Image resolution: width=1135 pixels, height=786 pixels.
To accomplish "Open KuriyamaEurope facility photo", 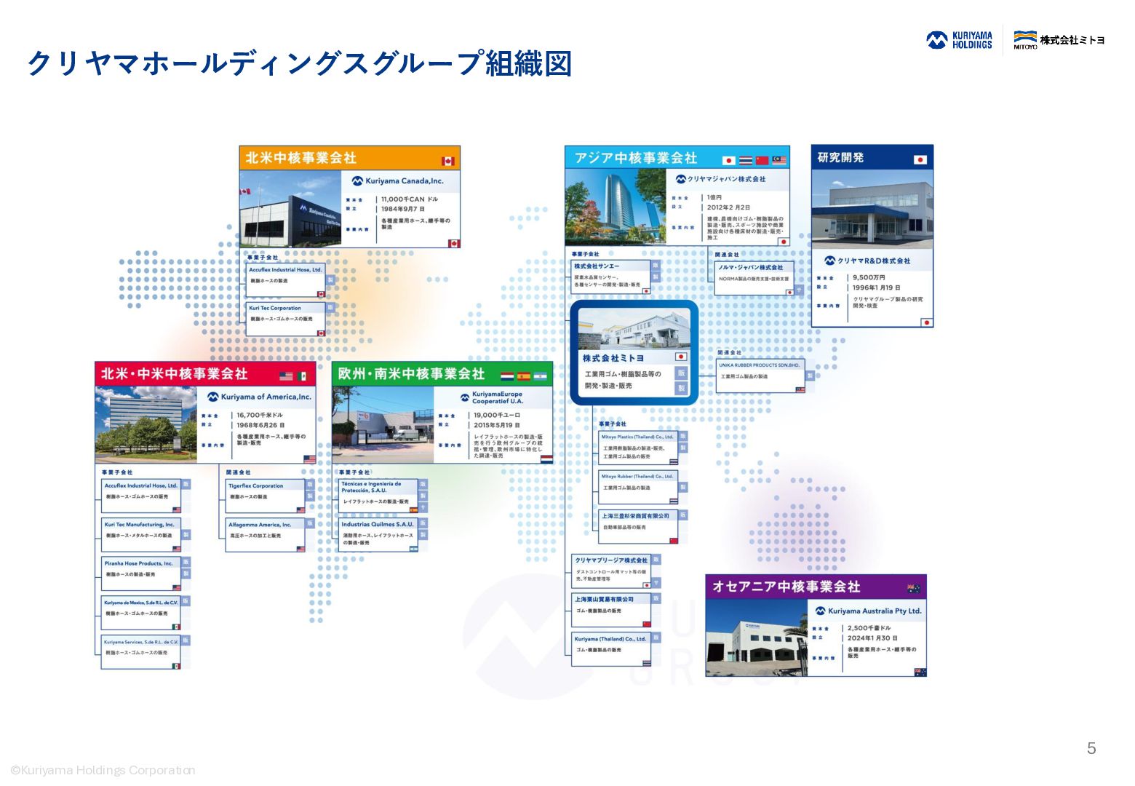I will tap(383, 425).
